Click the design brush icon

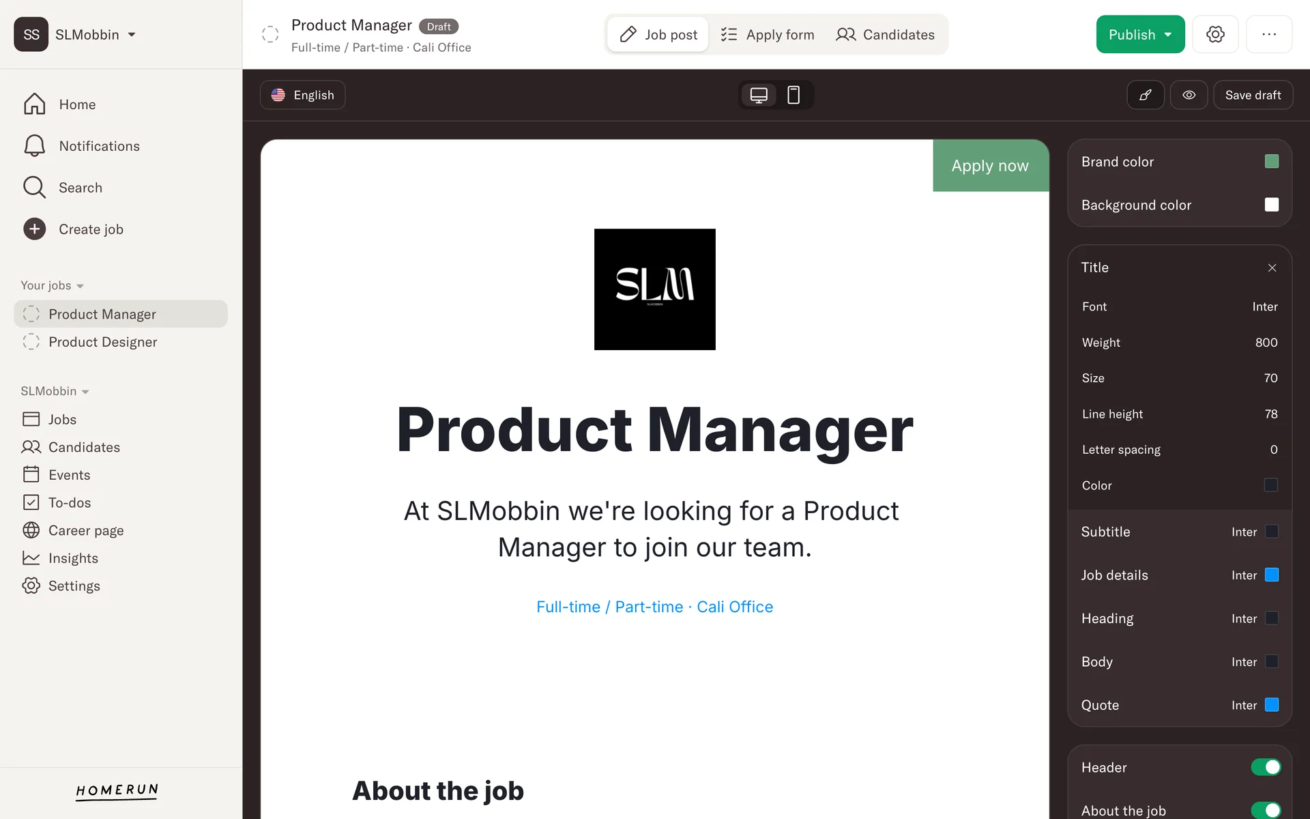[x=1146, y=95]
